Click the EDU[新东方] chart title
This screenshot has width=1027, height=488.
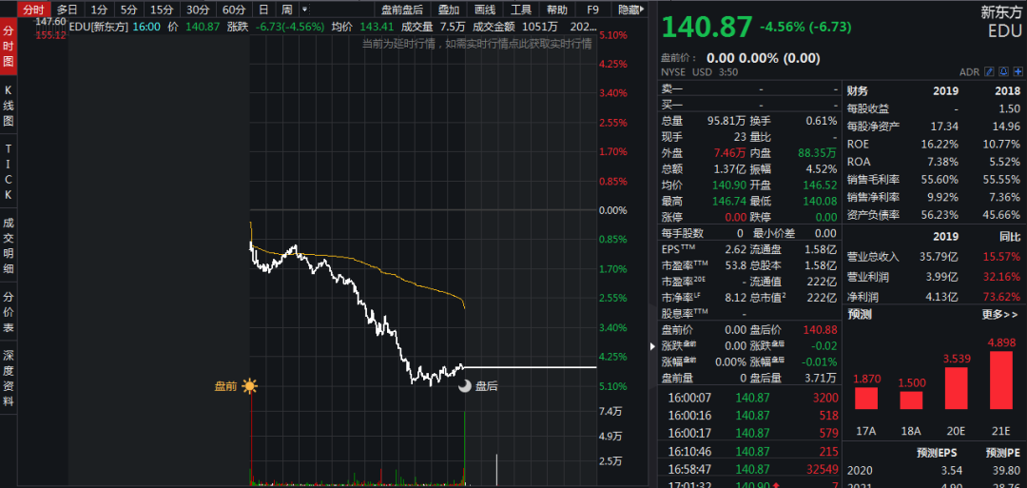click(x=98, y=27)
